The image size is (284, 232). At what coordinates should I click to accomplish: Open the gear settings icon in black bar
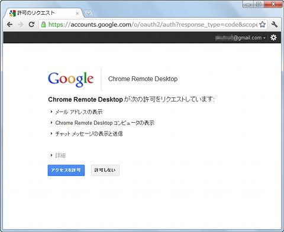point(273,37)
